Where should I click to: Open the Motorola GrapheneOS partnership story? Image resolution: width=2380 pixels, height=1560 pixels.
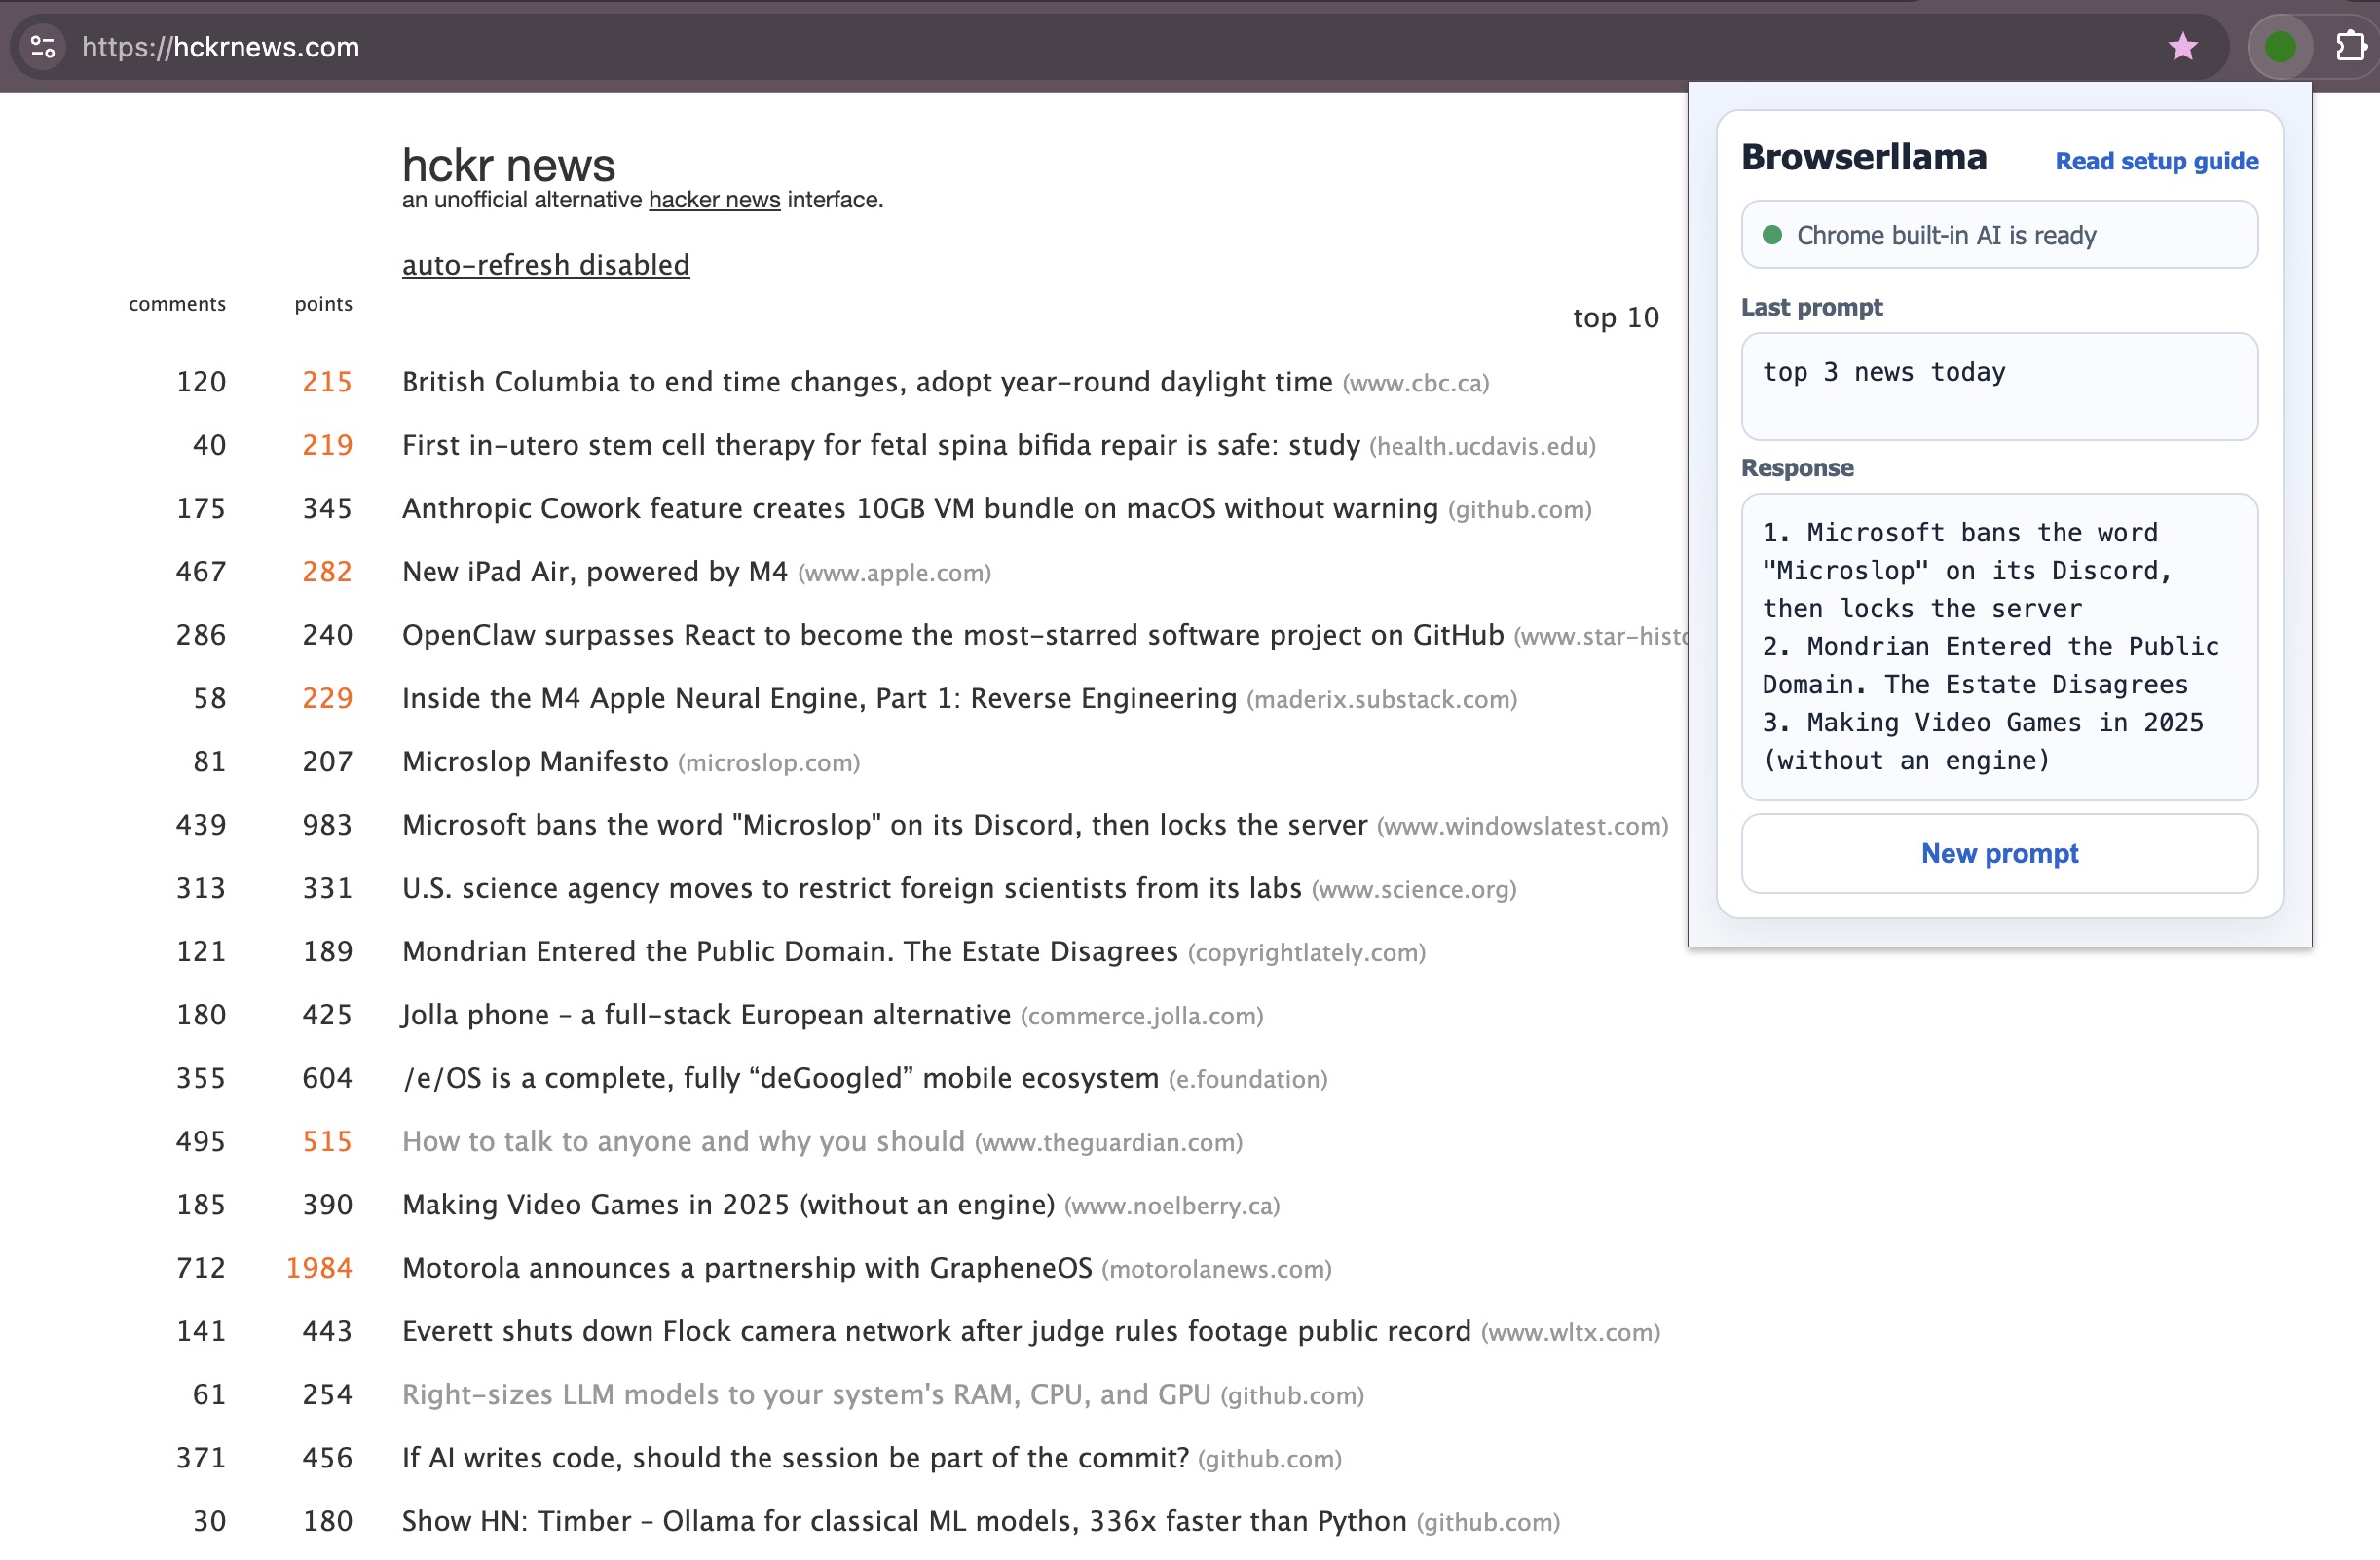click(x=746, y=1267)
